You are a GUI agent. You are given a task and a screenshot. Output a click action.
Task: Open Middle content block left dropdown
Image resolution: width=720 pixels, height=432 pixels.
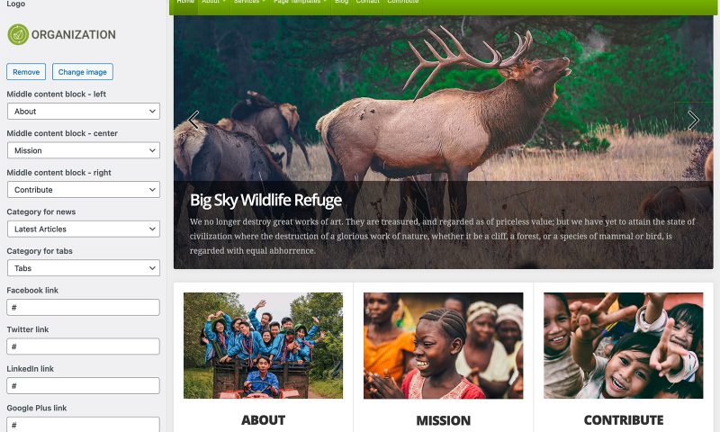(x=84, y=111)
